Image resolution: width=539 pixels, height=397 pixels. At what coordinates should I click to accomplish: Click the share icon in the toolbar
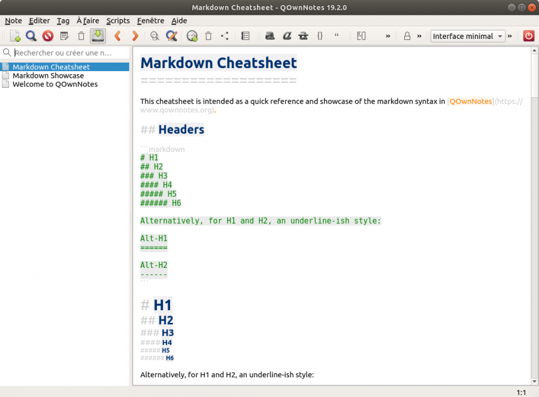[x=225, y=36]
